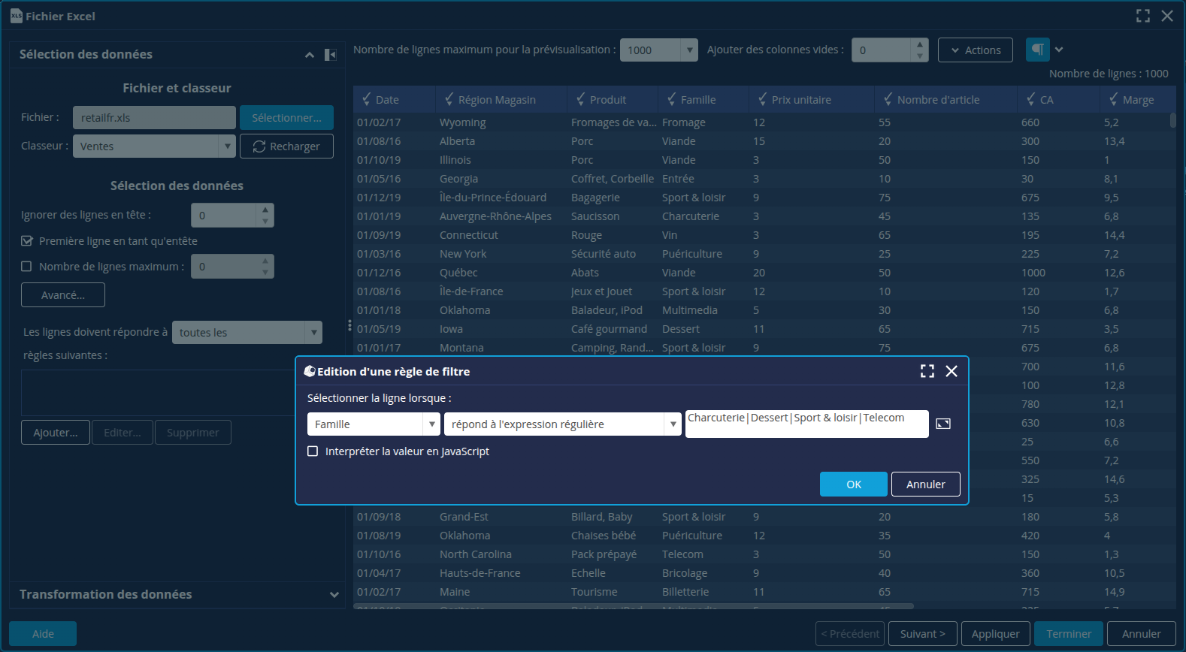Viewport: 1186px width, 652px height.
Task: Click the Sélectionner... file button
Action: click(x=286, y=118)
